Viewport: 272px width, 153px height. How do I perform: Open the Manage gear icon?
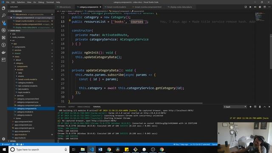click(x=3, y=139)
